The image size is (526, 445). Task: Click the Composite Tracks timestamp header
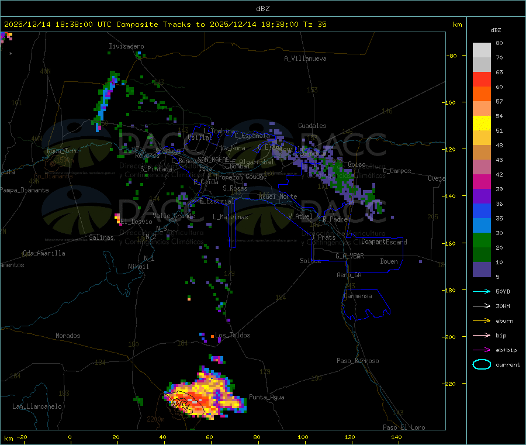(165, 25)
